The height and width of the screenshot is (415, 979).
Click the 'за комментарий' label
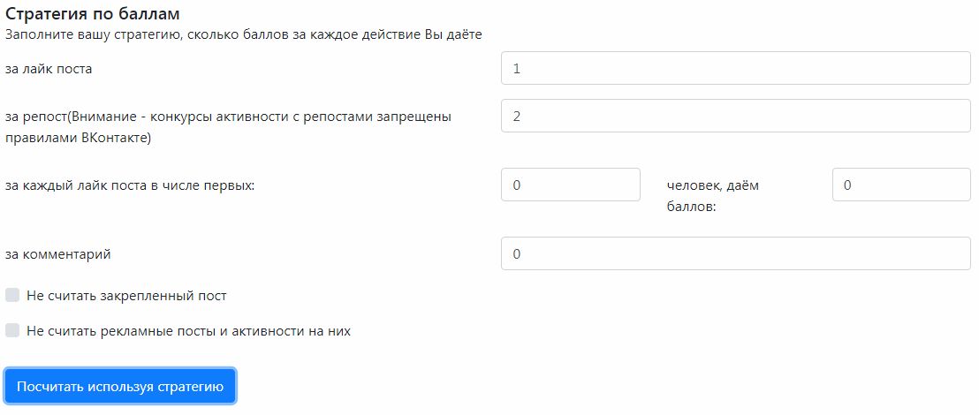(x=57, y=254)
